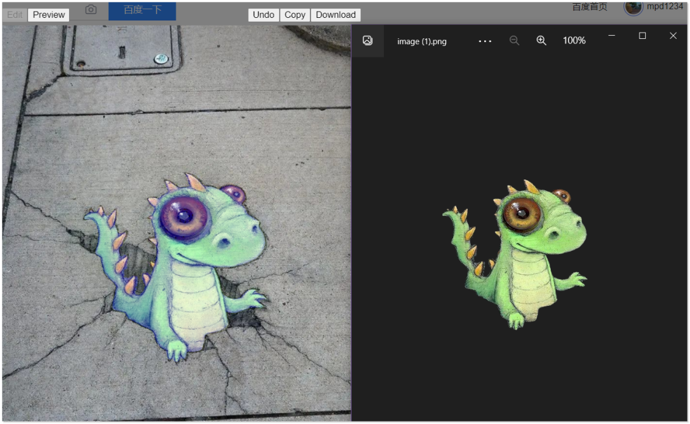
Task: Open the three-dots more options menu
Action: (x=485, y=41)
